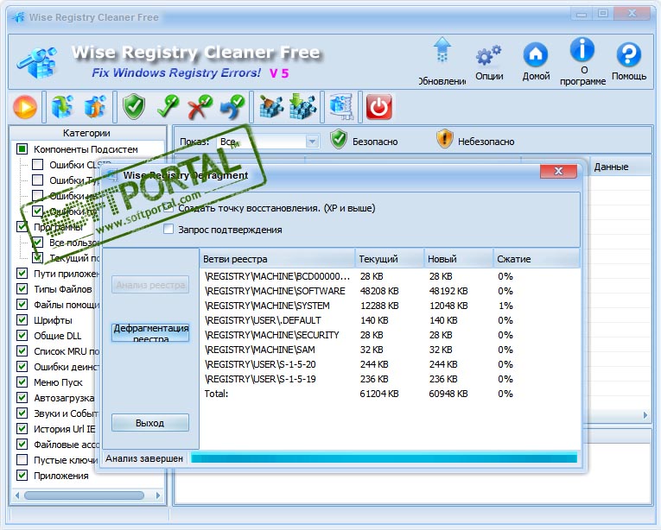Click the Выход button
Image resolution: width=661 pixels, height=530 pixels.
(x=150, y=423)
